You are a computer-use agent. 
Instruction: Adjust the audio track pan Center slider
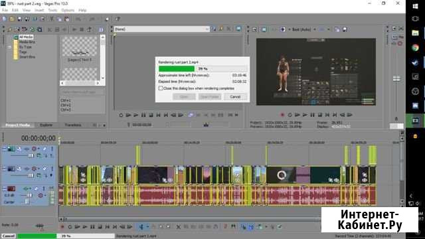coord(27,202)
